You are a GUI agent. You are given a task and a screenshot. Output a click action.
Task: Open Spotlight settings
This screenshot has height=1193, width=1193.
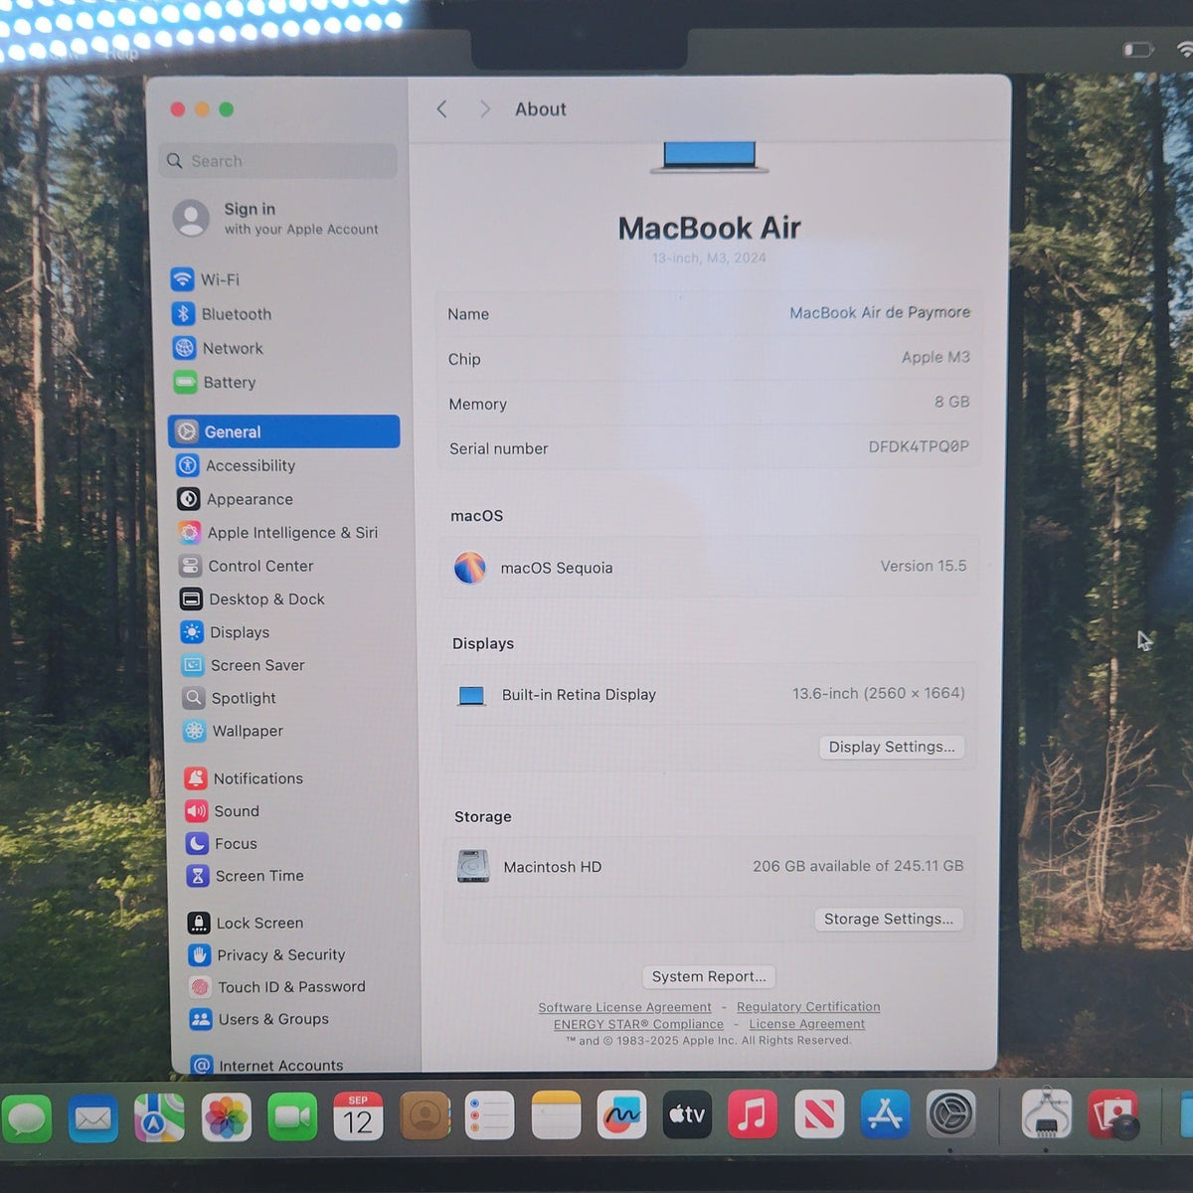coord(230,698)
